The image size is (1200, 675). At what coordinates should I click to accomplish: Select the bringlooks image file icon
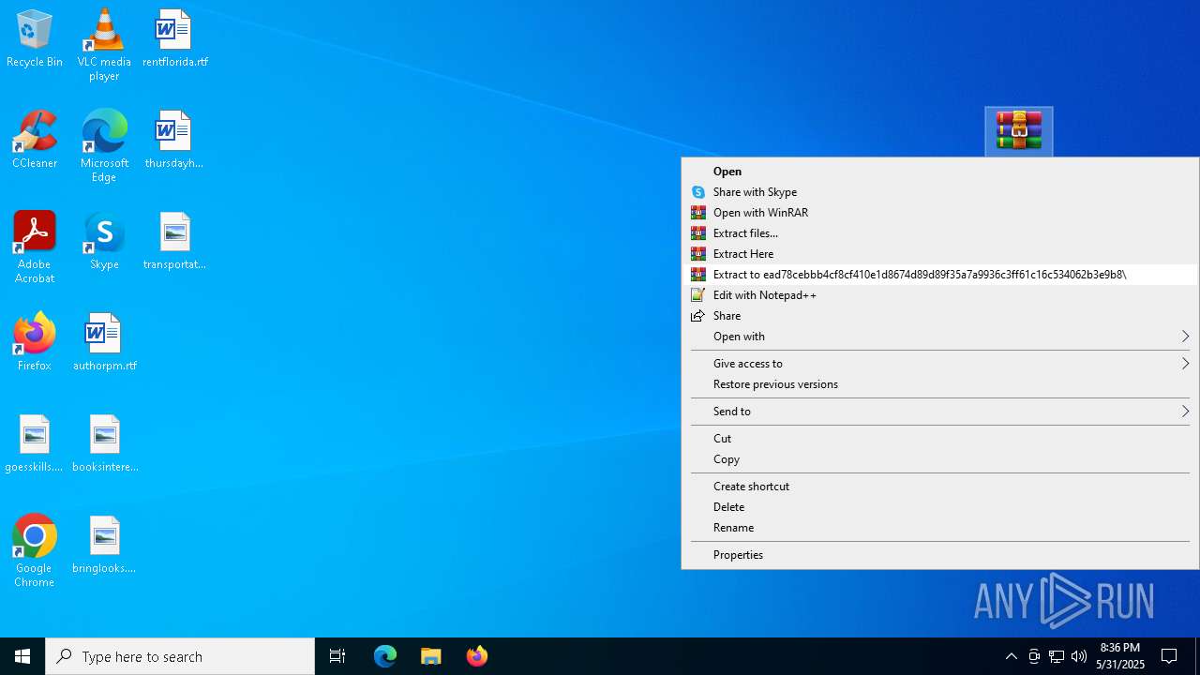[104, 546]
